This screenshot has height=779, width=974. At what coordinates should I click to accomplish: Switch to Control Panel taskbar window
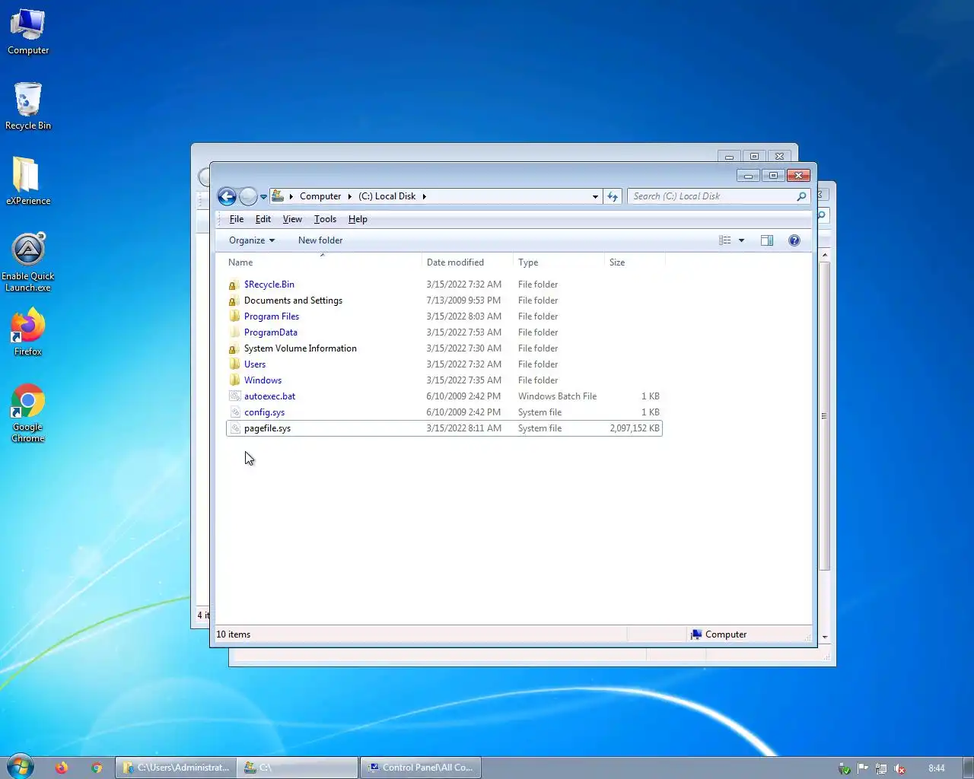pyautogui.click(x=421, y=768)
